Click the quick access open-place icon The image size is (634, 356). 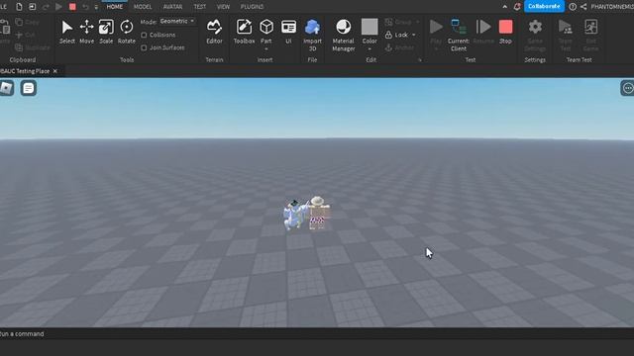point(33,7)
